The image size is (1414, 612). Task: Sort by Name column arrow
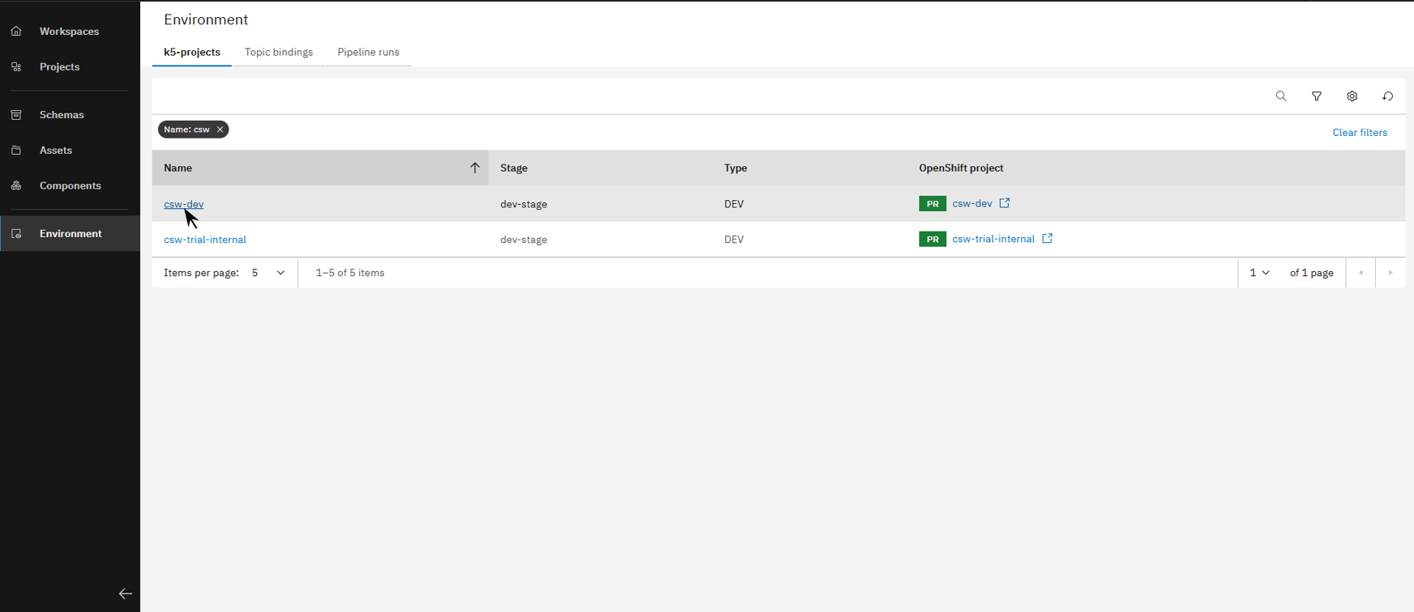475,168
